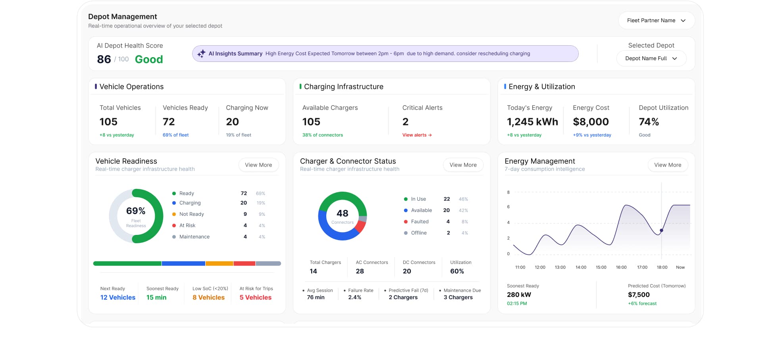Click the '1,245 kWh' energy value

[532, 122]
